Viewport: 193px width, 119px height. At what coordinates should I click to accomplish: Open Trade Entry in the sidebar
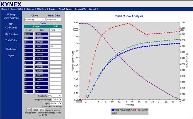tap(11, 40)
